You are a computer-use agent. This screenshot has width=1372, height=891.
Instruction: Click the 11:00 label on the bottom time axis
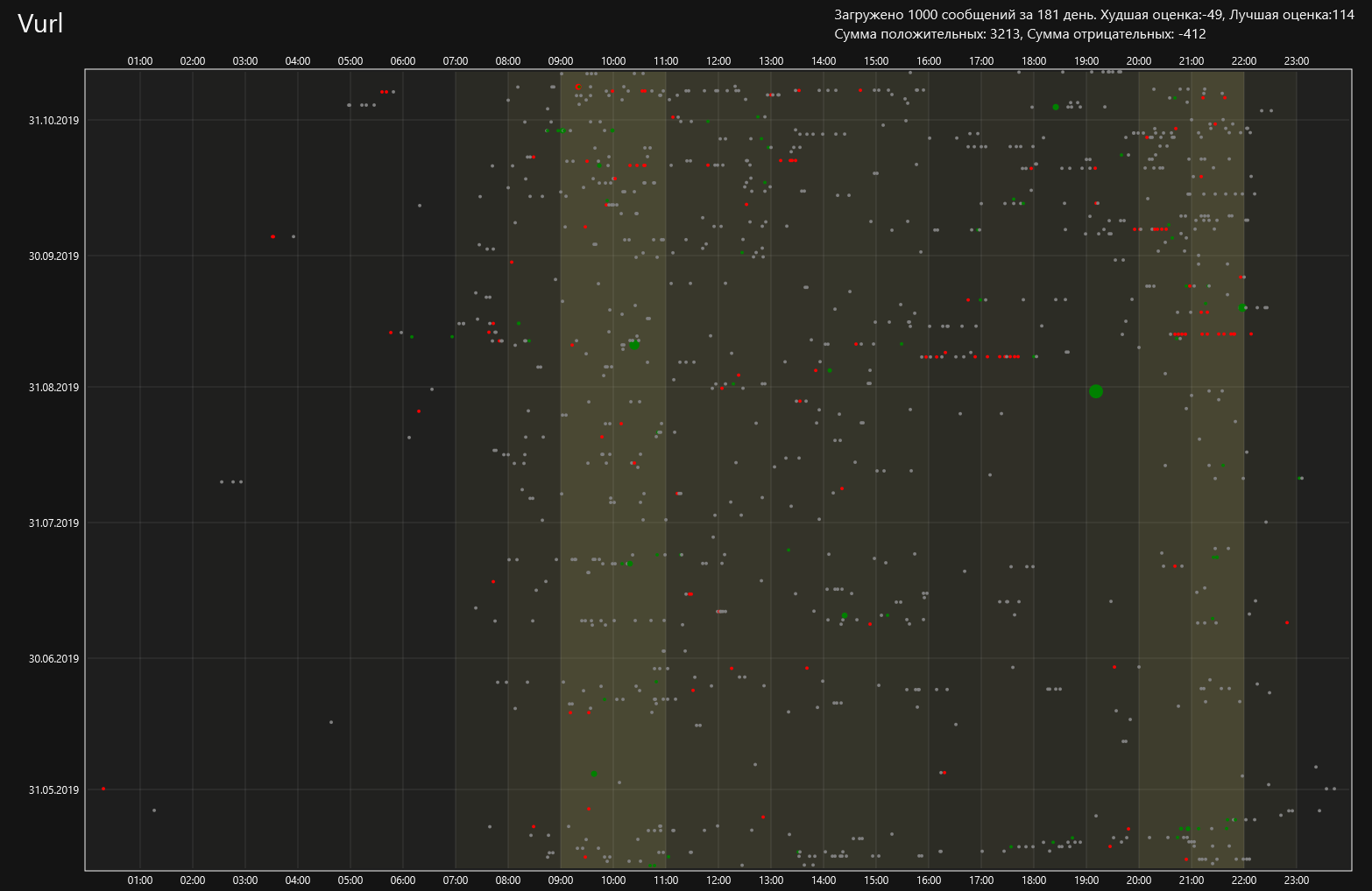(666, 880)
